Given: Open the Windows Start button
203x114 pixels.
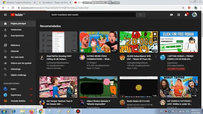Looking at the screenshot, I should coord(4,111).
